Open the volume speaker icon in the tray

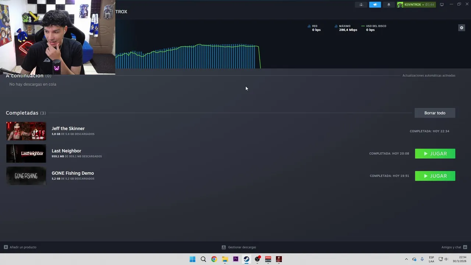[446, 259]
